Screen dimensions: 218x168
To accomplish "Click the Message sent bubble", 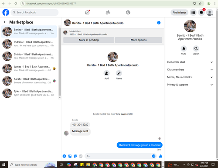I will click(80, 131).
